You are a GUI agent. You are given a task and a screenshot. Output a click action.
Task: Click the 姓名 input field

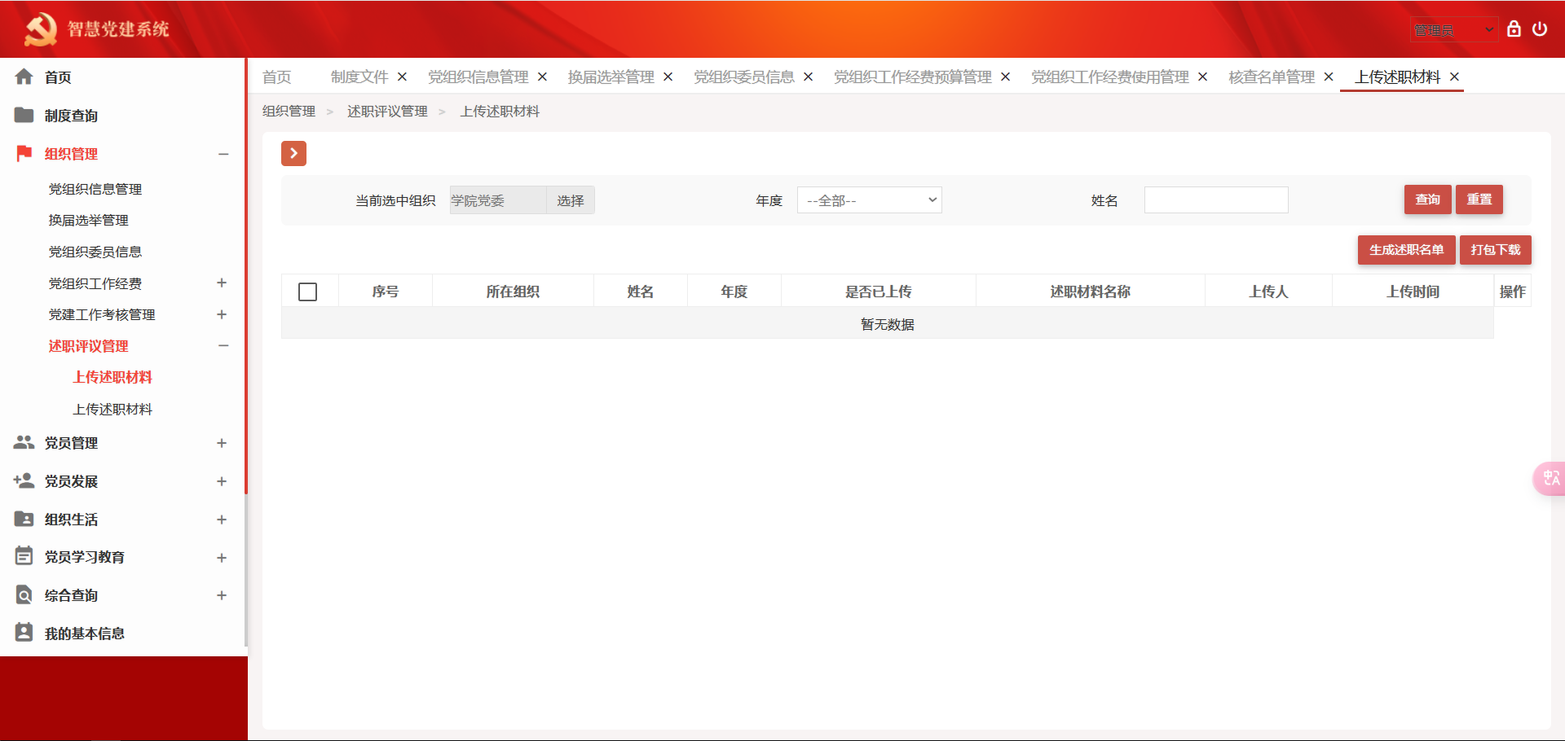pyautogui.click(x=1216, y=200)
